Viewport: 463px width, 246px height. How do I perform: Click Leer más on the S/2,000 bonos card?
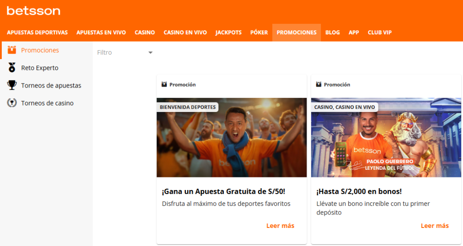tap(435, 226)
